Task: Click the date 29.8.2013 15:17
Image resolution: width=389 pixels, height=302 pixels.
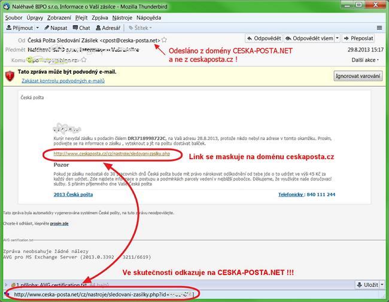Action: point(366,50)
